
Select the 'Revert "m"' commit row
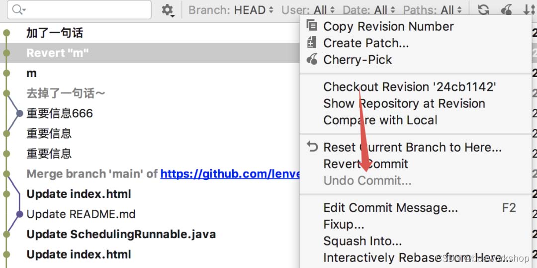click(150, 53)
